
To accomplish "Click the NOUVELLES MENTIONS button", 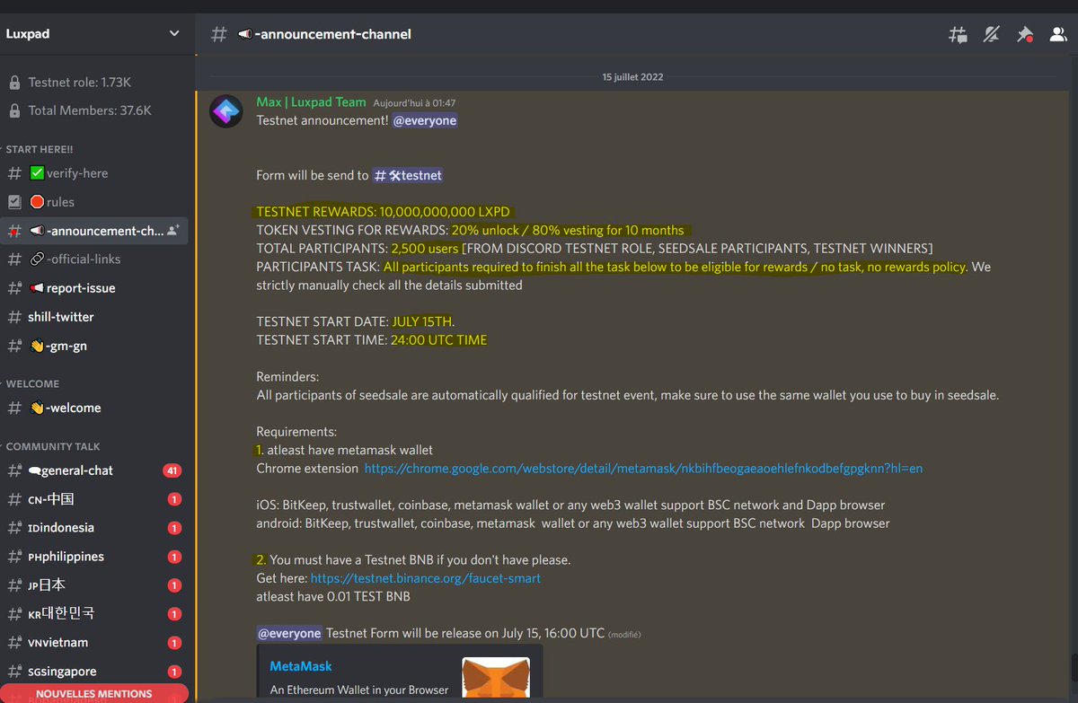I will pyautogui.click(x=93, y=693).
